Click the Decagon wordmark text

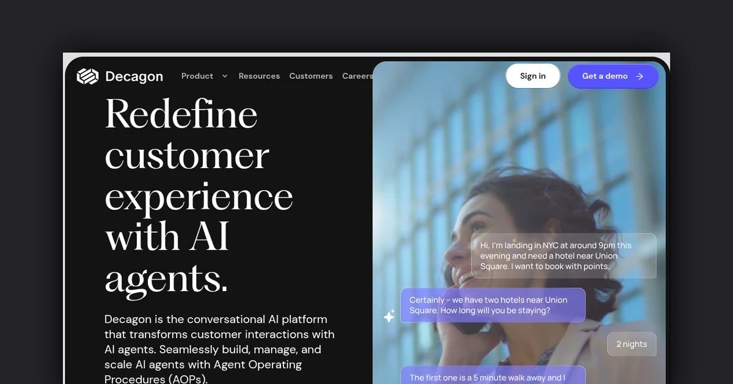134,76
